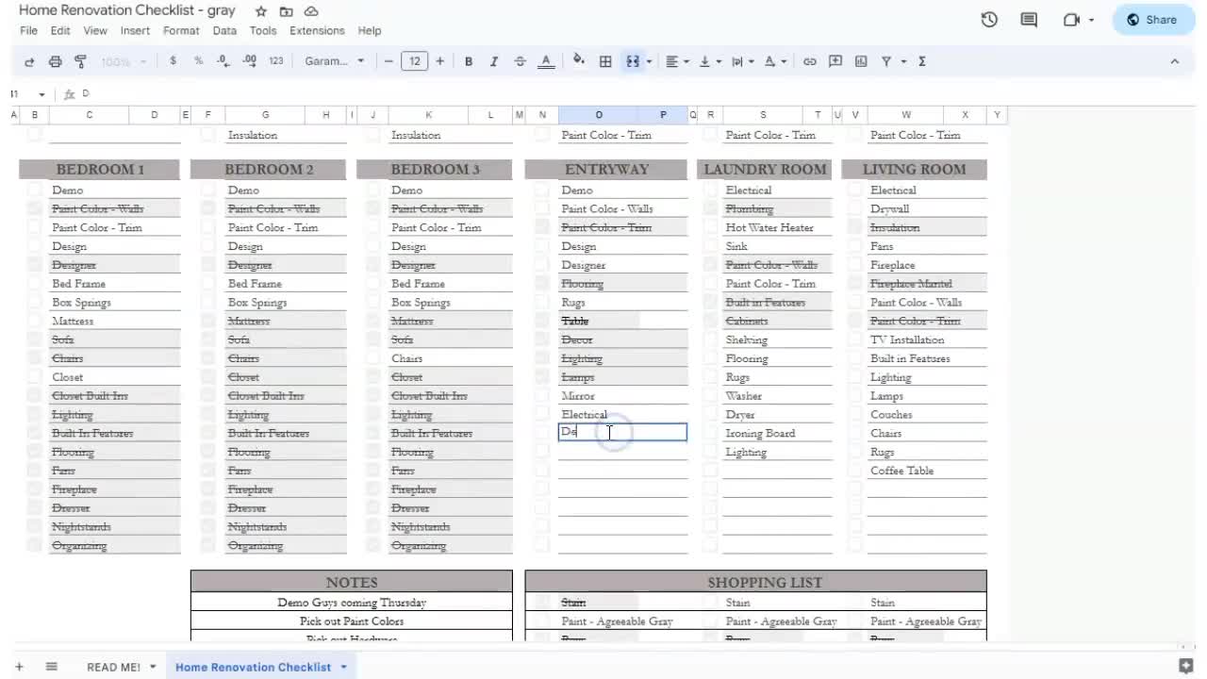
Task: Check Living Room Electrical checkbox
Action: coord(854,190)
